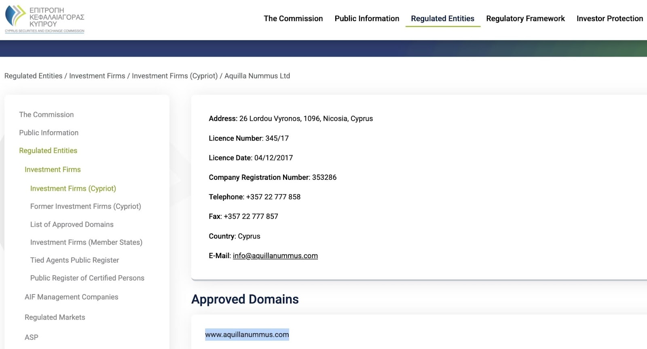This screenshot has height=349, width=647.
Task: Open Regulatory Framework top menu
Action: tap(525, 19)
